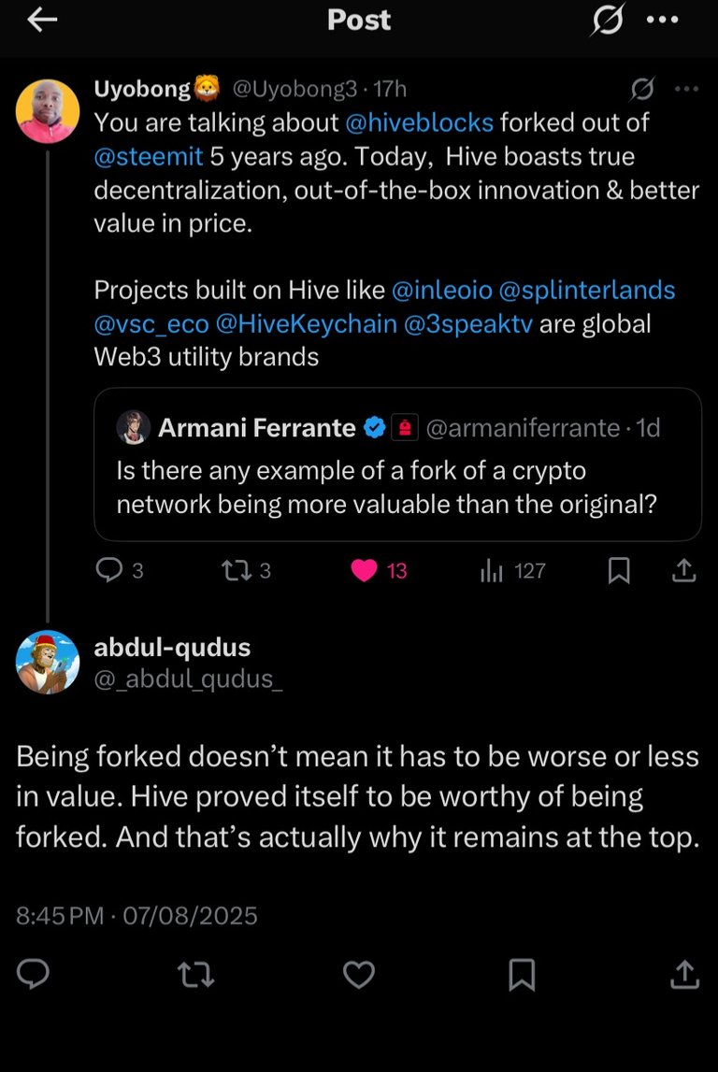This screenshot has width=718, height=1072.
Task: Open the @hiveblocks mention link
Action: [x=419, y=122]
